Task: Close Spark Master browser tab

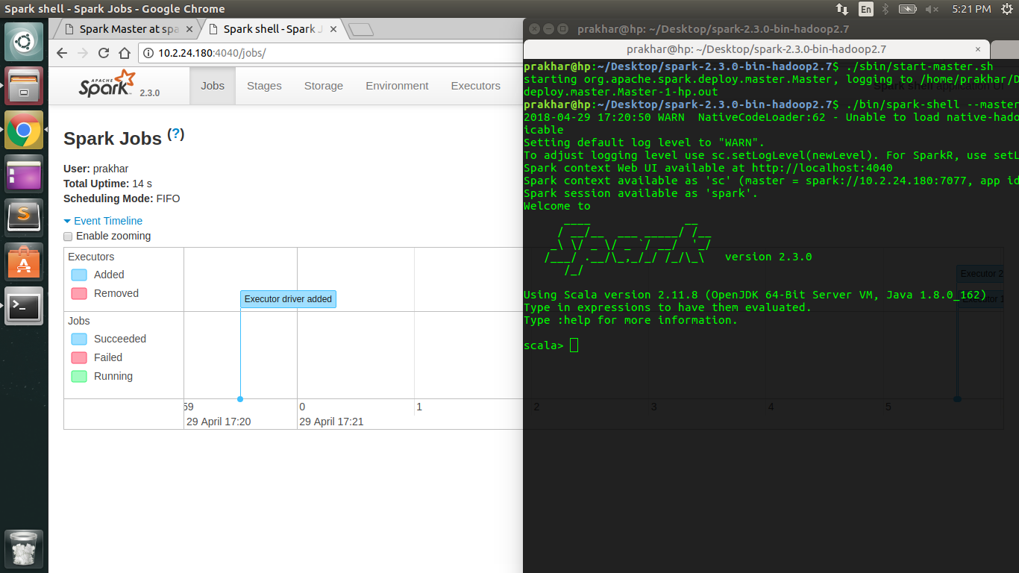Action: coord(189,29)
